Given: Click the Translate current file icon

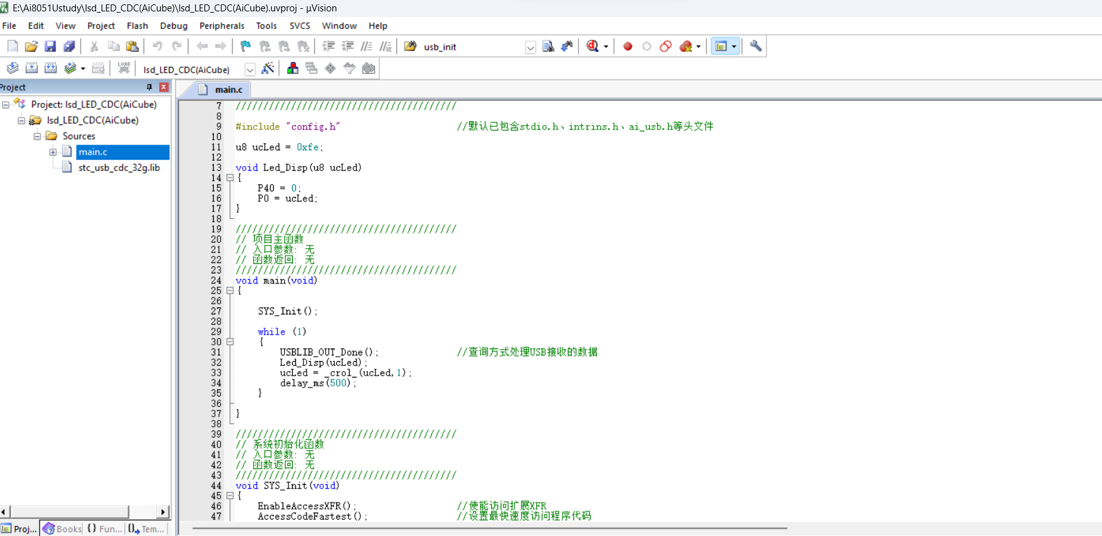Looking at the screenshot, I should click(13, 68).
